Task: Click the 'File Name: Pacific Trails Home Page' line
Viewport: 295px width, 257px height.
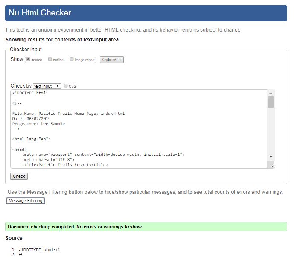Action: click(x=68, y=114)
